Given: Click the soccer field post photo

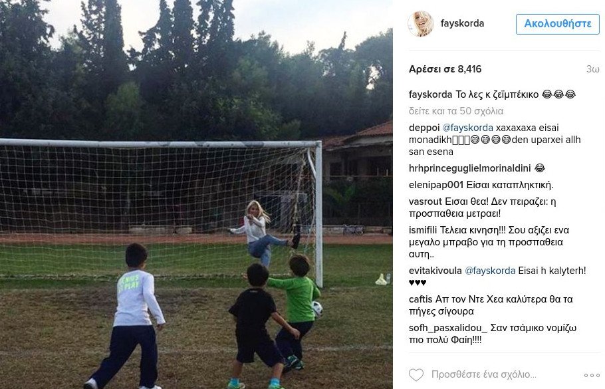Looking at the screenshot, I should point(196,194).
